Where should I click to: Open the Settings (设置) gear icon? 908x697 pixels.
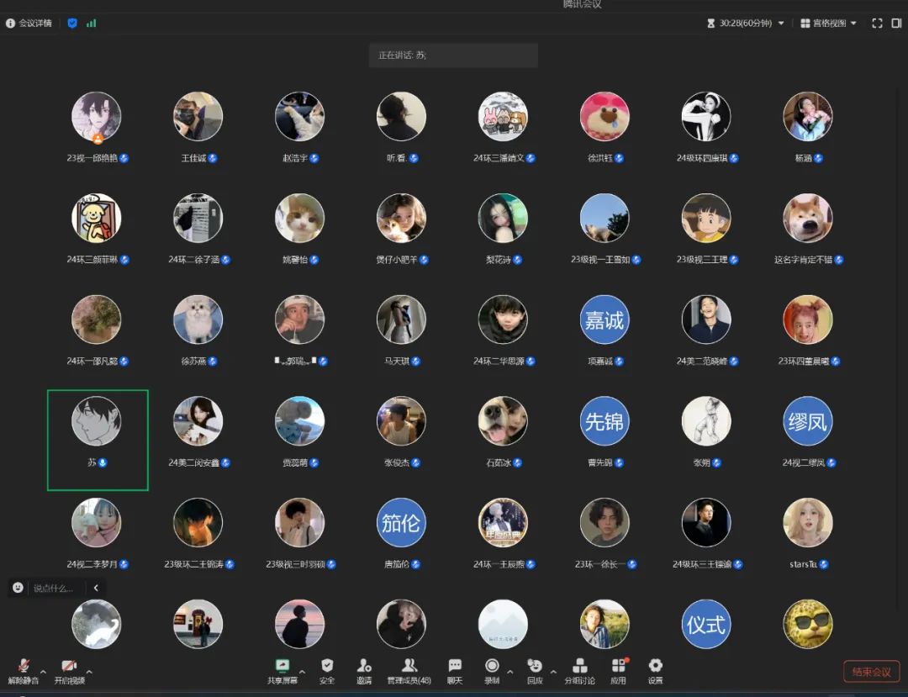tap(656, 669)
